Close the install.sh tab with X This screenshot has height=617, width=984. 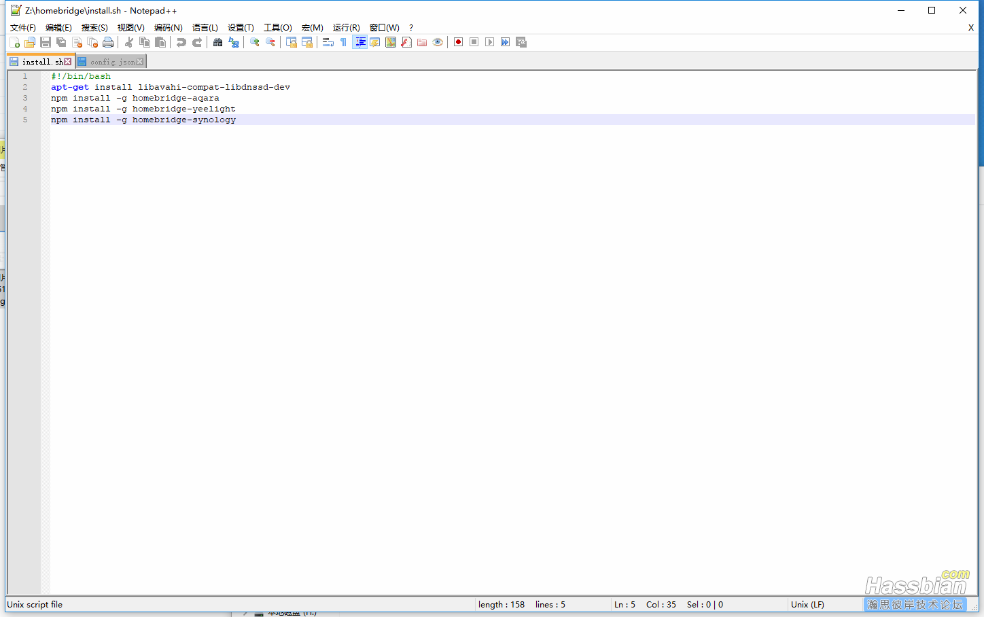tap(68, 61)
